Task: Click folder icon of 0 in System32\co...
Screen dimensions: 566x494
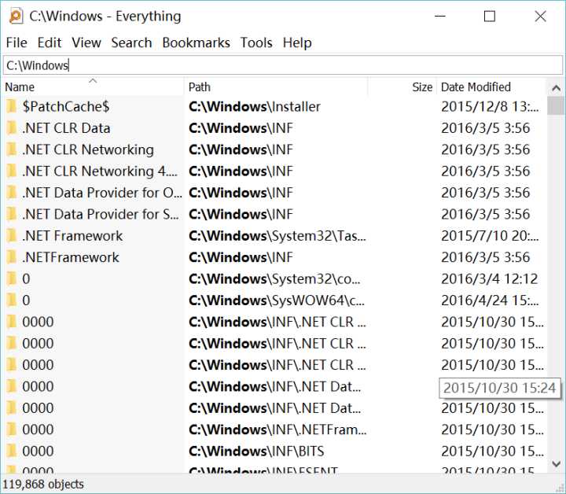Action: 12,278
